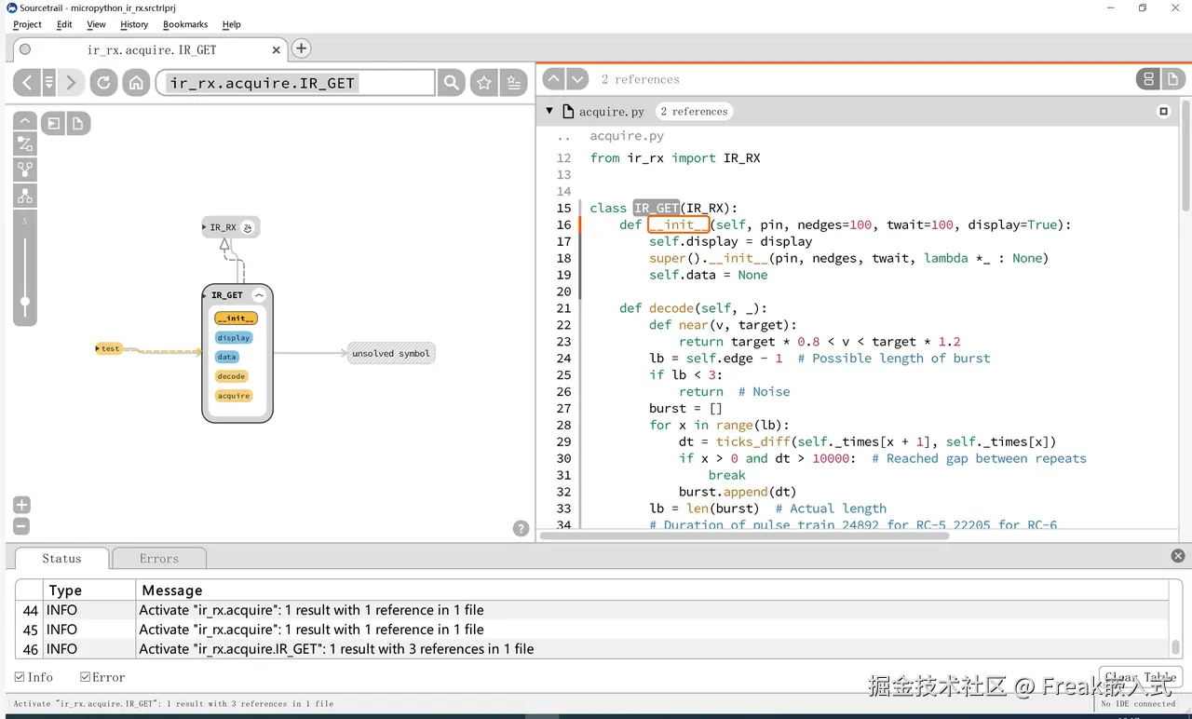Image resolution: width=1192 pixels, height=719 pixels.
Task: Select the decode method node
Action: (231, 376)
